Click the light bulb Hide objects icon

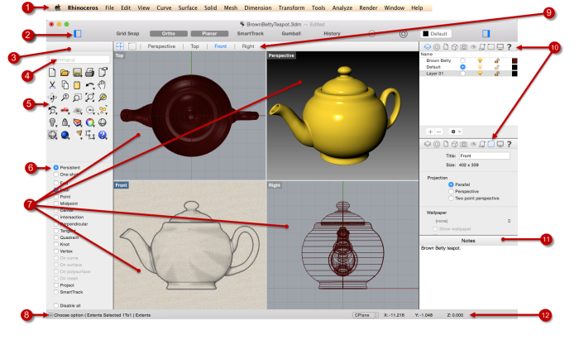(x=52, y=122)
